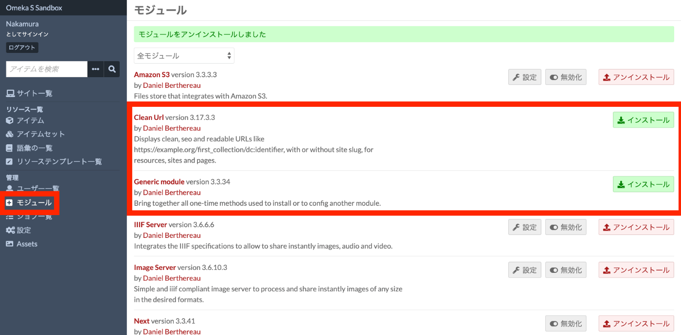Click Daniel Berthereau link under Next
The image size is (681, 335).
172,332
